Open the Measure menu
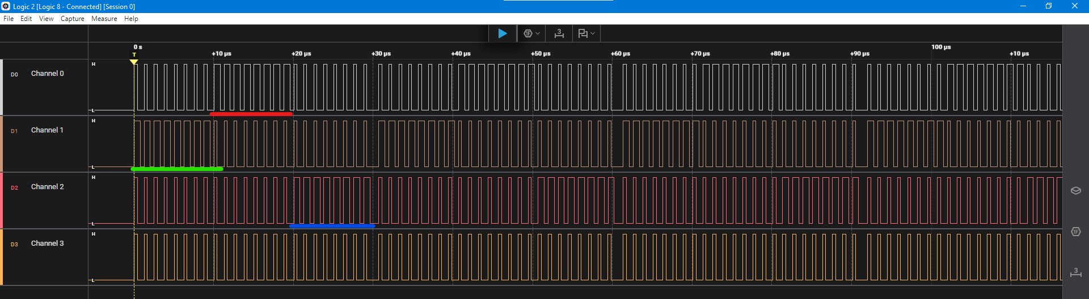Image resolution: width=1089 pixels, height=299 pixels. click(104, 19)
